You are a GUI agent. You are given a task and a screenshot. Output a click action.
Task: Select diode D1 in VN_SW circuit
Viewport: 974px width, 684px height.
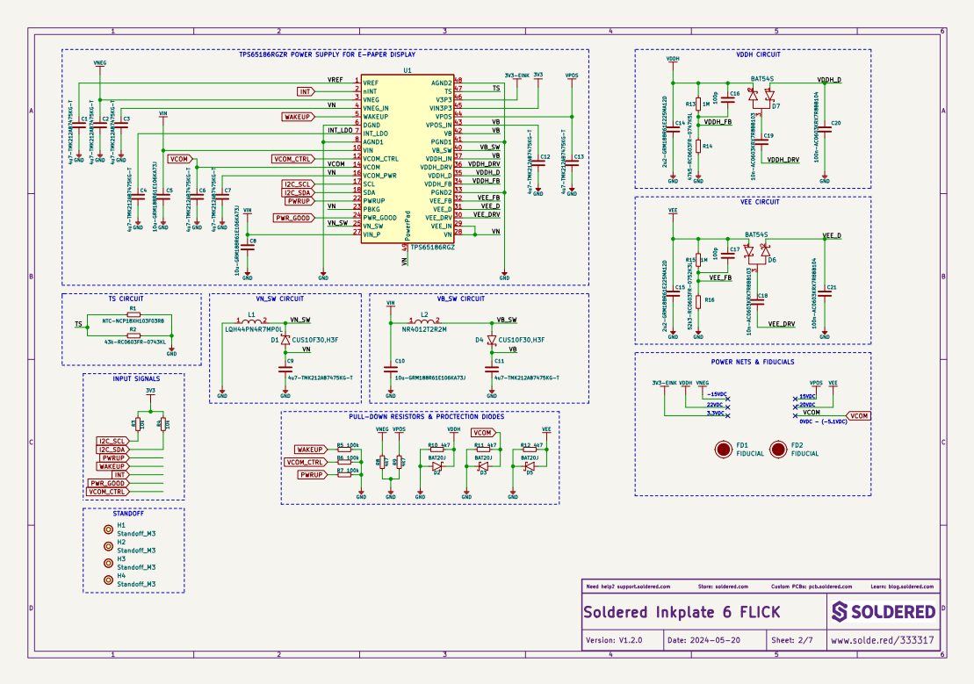[285, 339]
